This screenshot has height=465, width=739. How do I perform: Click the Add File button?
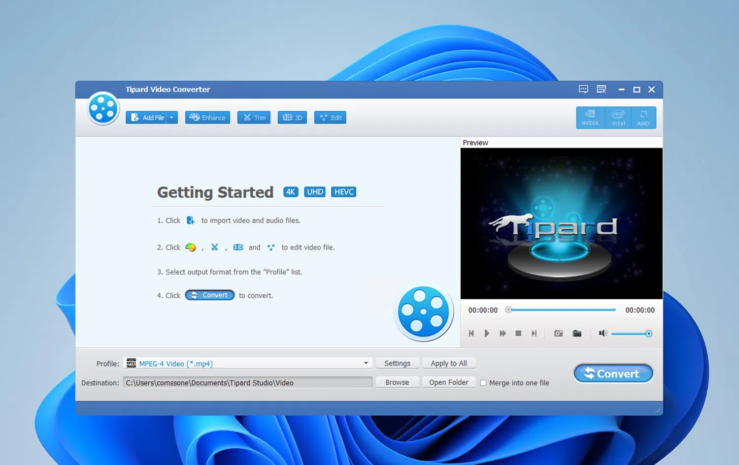(x=146, y=118)
